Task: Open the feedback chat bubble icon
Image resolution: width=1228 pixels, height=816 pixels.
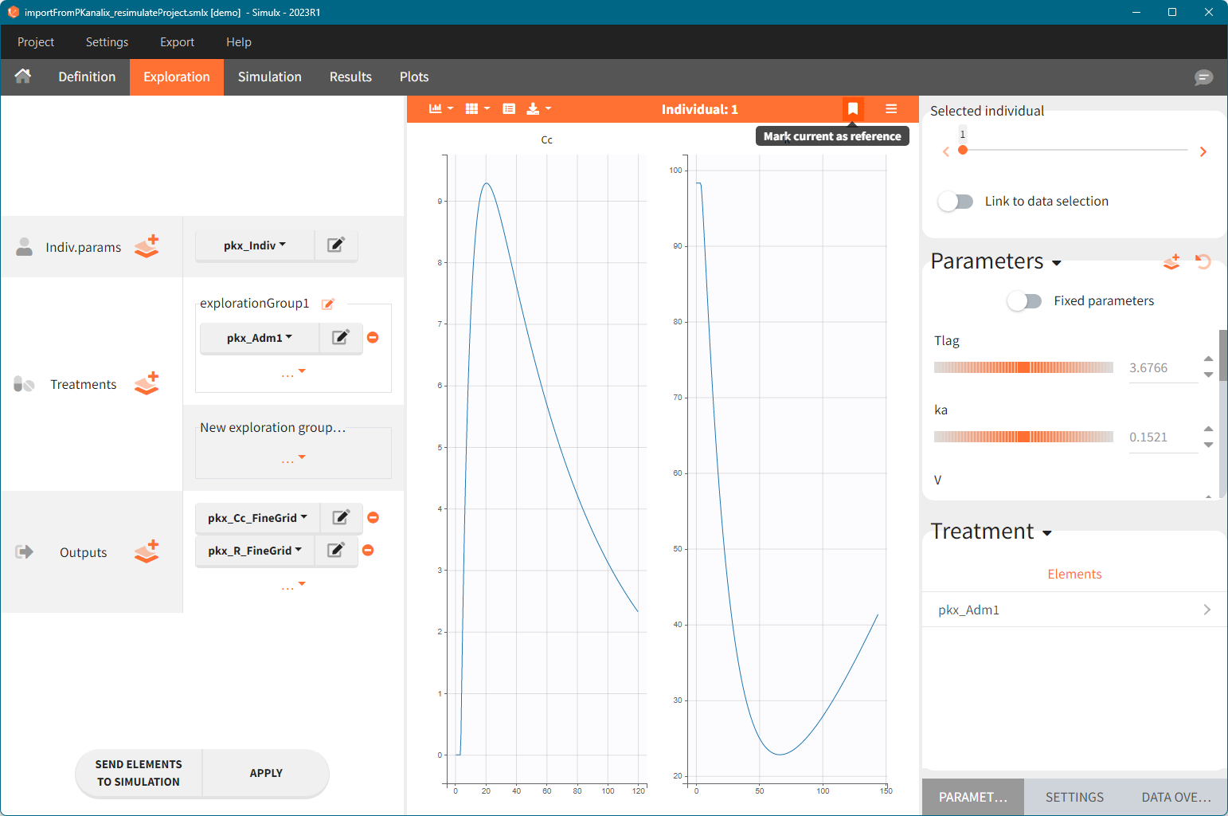Action: (x=1203, y=77)
